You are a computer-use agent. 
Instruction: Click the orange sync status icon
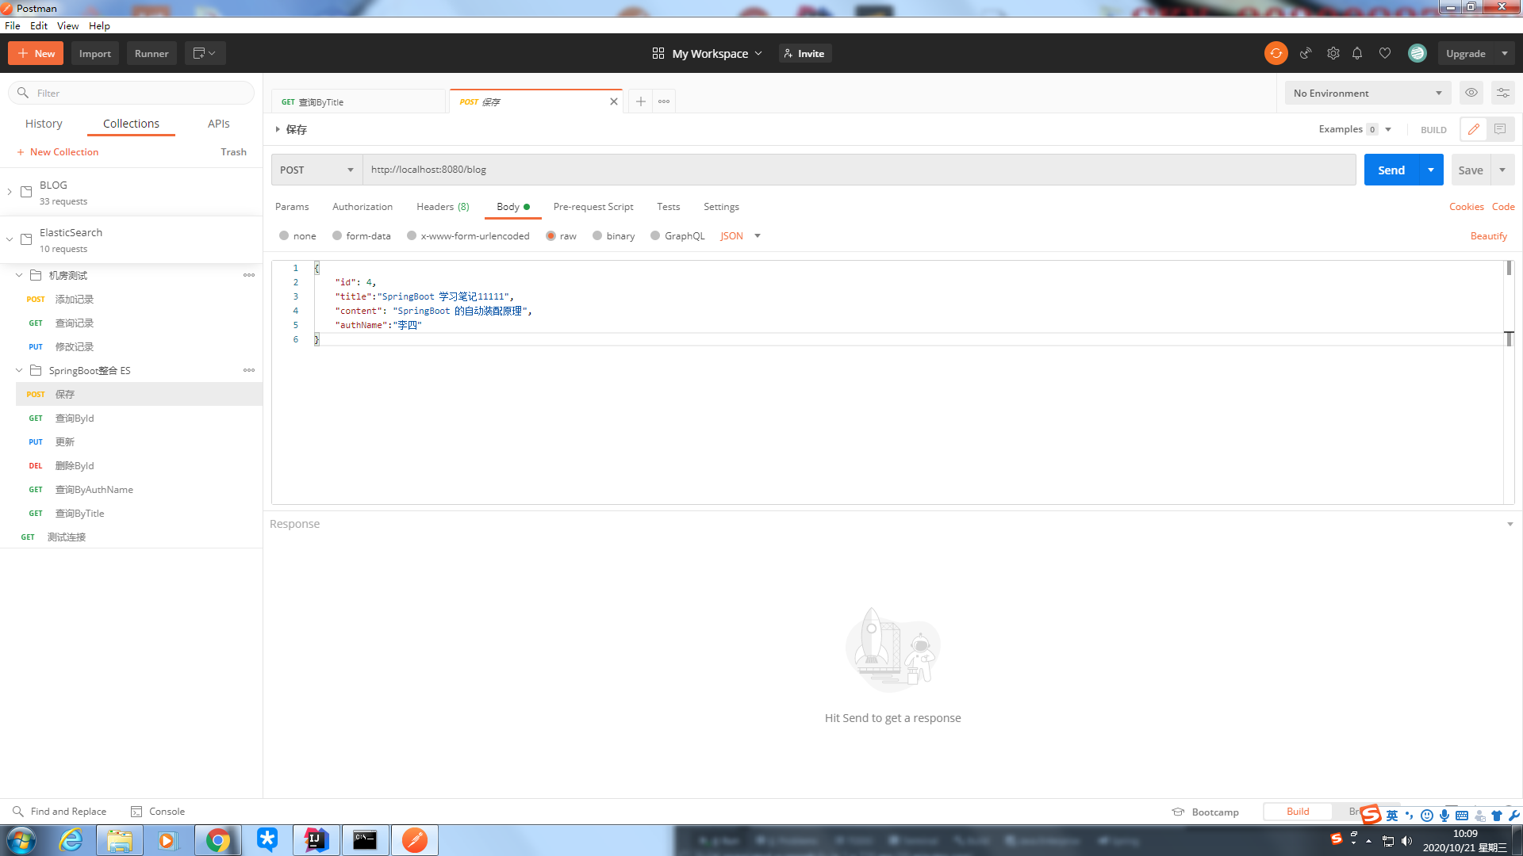click(1276, 53)
